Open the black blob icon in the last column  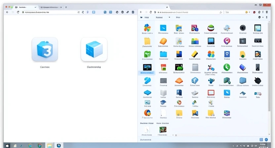[x=257, y=81]
